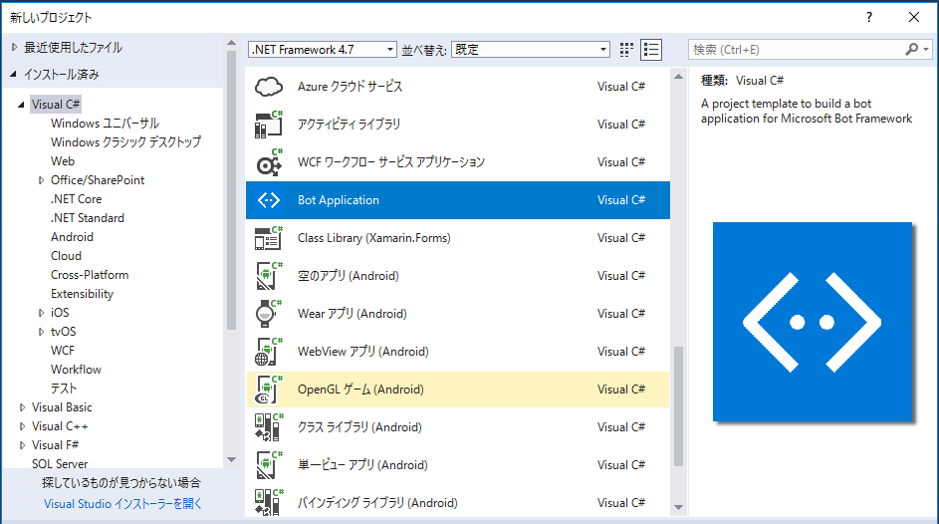
Task: Click the WebView アプリ (Android) icon
Action: 268,352
